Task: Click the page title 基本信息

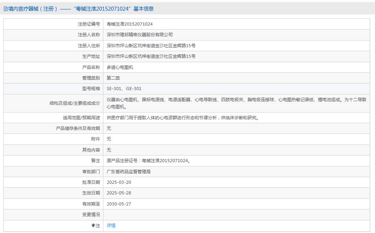Action: (144, 8)
